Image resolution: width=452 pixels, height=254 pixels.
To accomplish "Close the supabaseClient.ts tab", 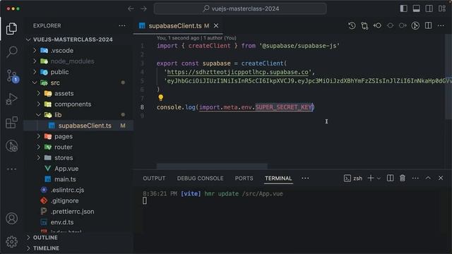I will click(216, 25).
